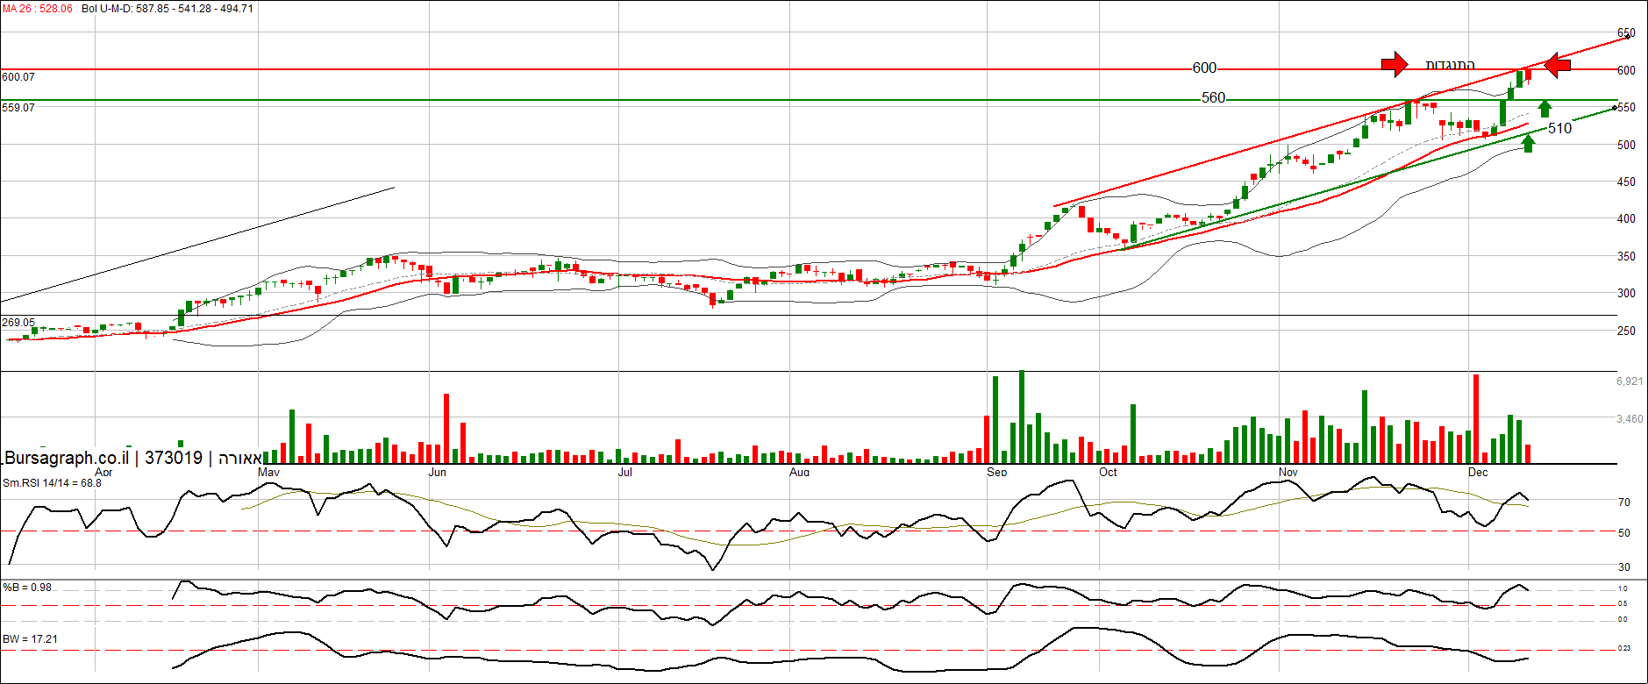
Task: Select the 560 support level label
Action: coord(1213,98)
